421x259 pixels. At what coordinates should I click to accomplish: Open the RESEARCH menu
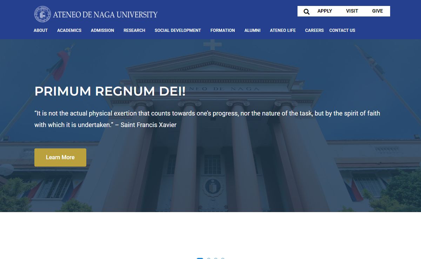coord(134,30)
